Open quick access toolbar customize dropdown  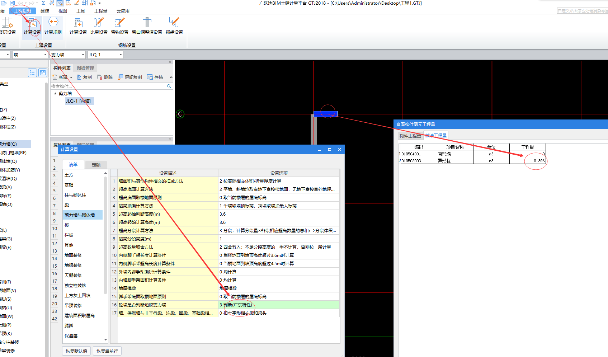click(100, 3)
